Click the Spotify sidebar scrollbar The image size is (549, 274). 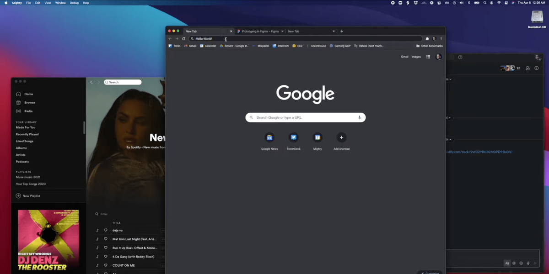coord(84,127)
